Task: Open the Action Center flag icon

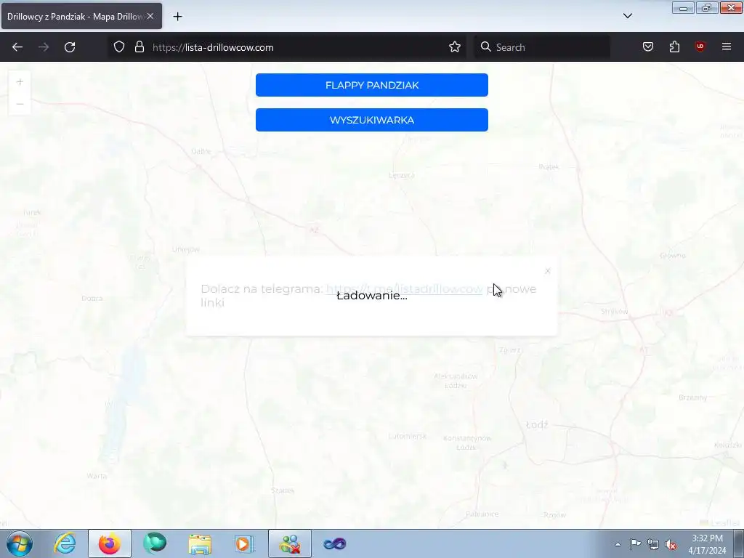Action: (635, 544)
